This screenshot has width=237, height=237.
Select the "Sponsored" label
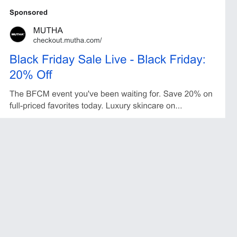pos(28,12)
